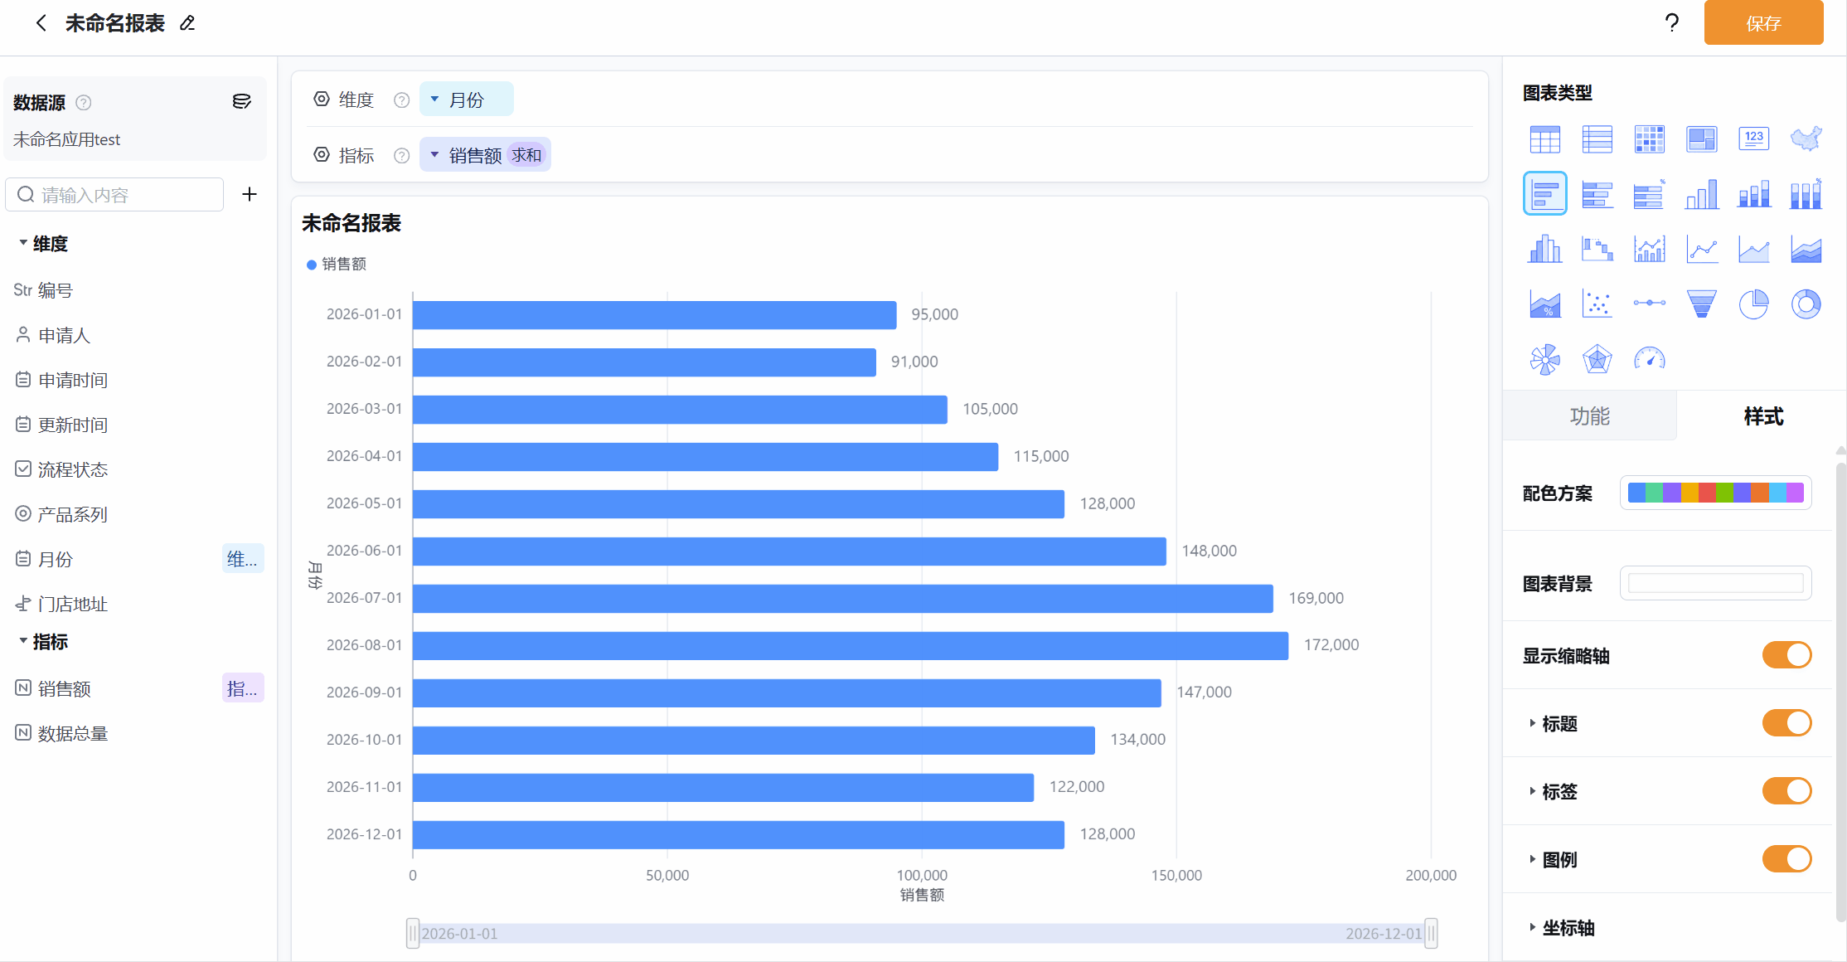Open the 月份 dimension dropdown
Screen dimensions: 1847x962
coord(466,100)
